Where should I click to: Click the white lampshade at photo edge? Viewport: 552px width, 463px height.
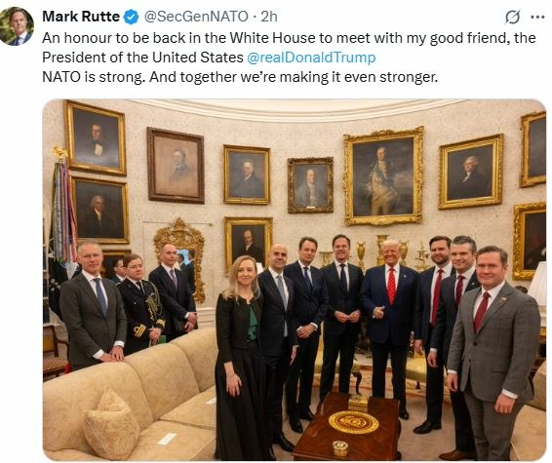click(538, 284)
